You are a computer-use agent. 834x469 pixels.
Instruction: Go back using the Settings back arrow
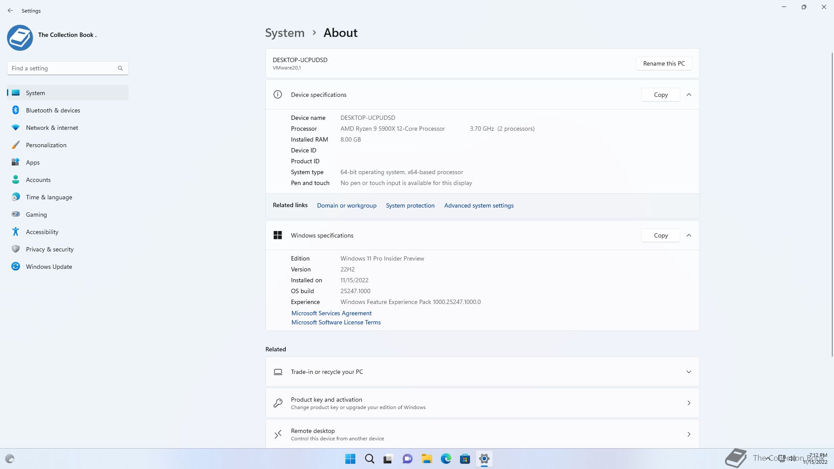click(x=10, y=10)
